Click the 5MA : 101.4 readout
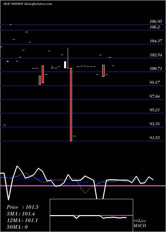This screenshot has width=166, height=232. [21, 214]
